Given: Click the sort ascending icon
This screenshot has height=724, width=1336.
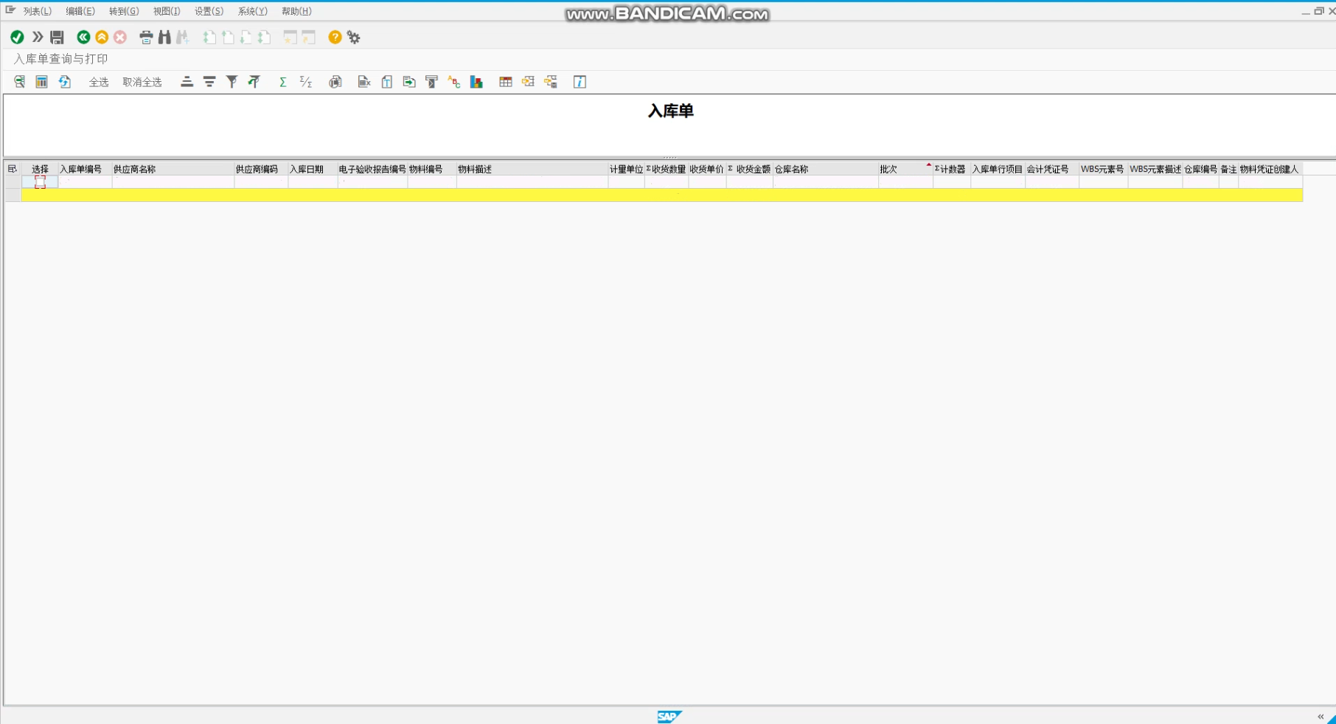Looking at the screenshot, I should (x=187, y=82).
